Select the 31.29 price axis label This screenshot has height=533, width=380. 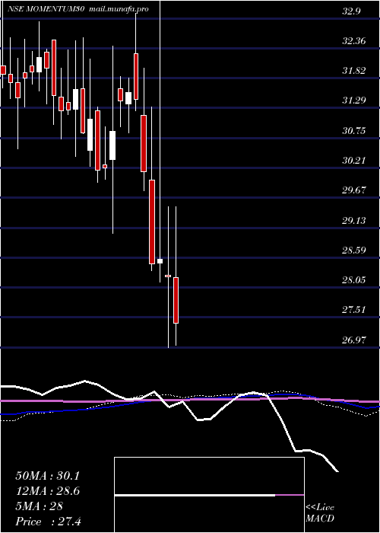[x=354, y=101]
